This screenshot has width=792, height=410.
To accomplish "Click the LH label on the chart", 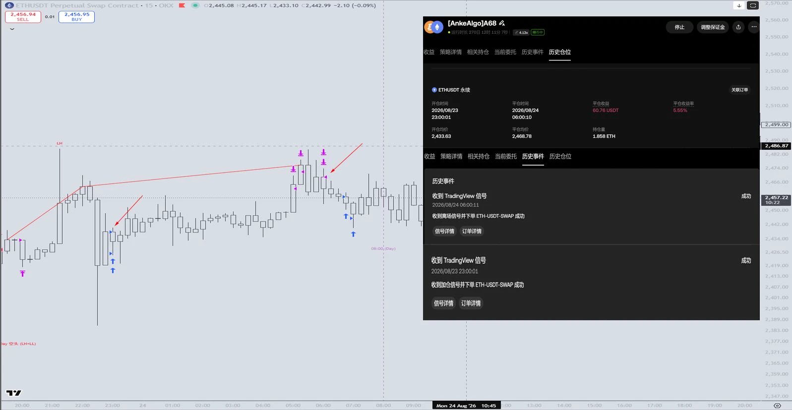I will (60, 143).
